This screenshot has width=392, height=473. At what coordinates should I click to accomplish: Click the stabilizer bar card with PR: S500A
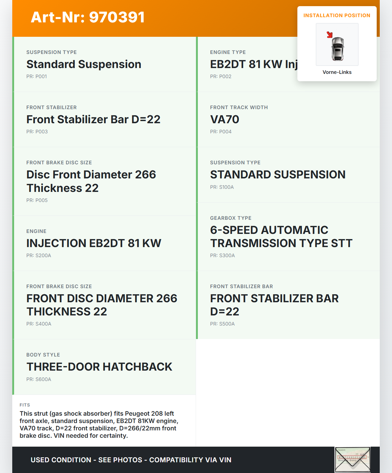tap(288, 305)
